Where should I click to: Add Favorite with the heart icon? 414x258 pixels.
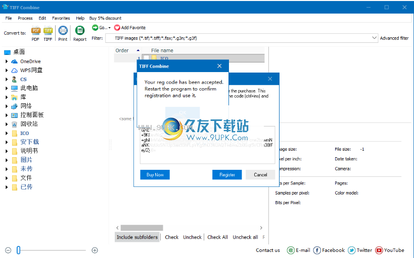tap(117, 28)
